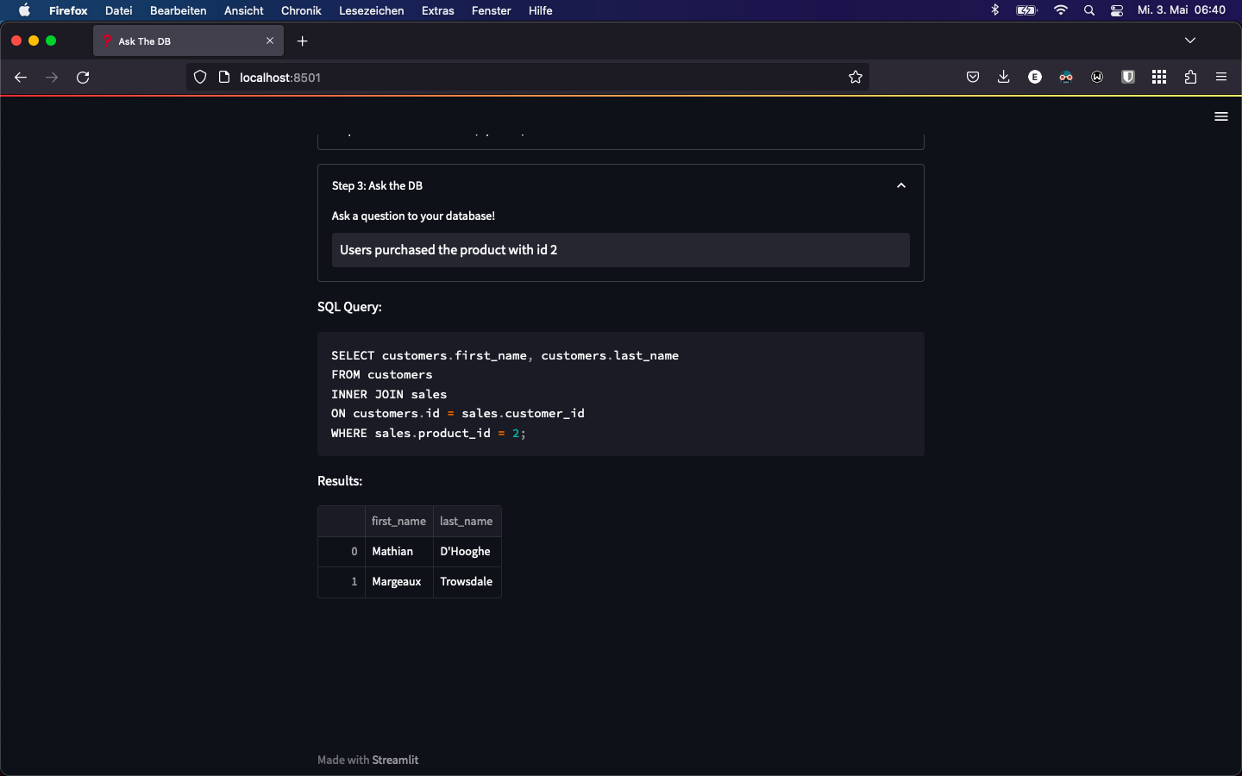Image resolution: width=1242 pixels, height=776 pixels.
Task: Open the Wi-Fi status menu
Action: click(x=1061, y=10)
